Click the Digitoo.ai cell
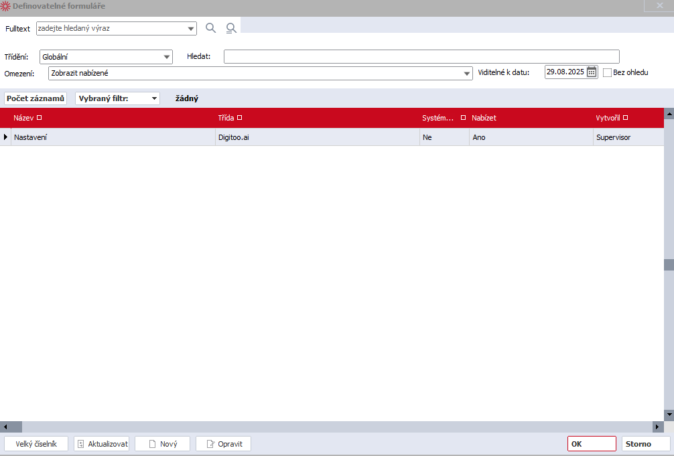Viewport: 674px width, 456px height. pyautogui.click(x=317, y=137)
